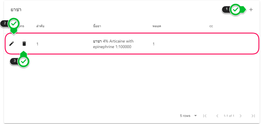Delete the Articaine row using trash icon
The height and width of the screenshot is (124, 261).
(24, 44)
